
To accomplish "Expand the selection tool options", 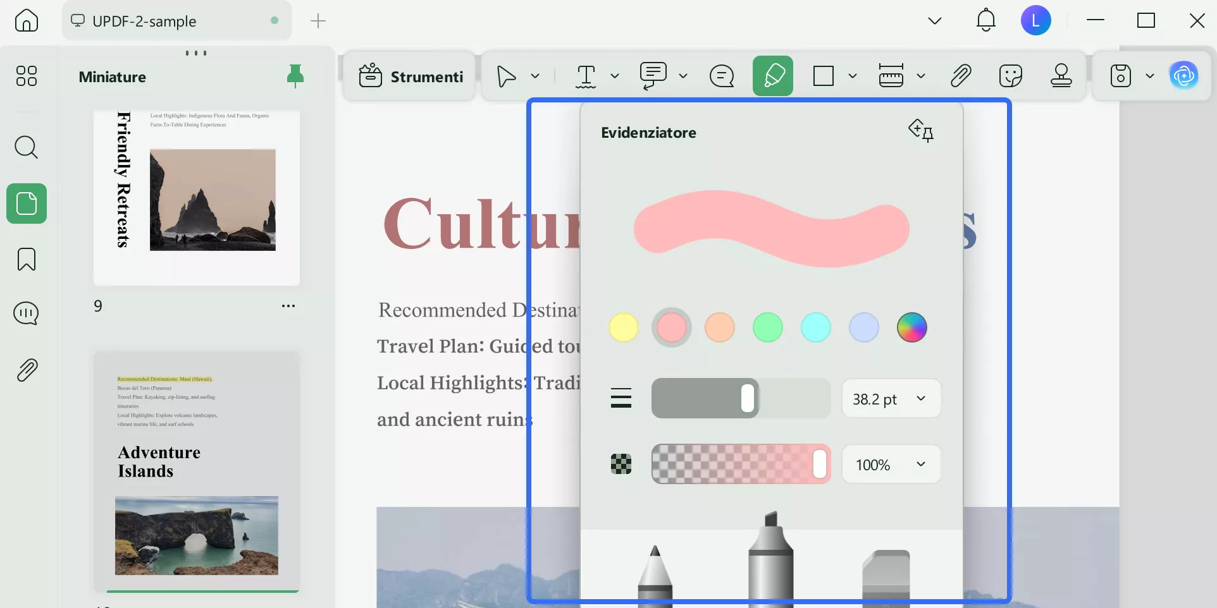I will pos(535,76).
